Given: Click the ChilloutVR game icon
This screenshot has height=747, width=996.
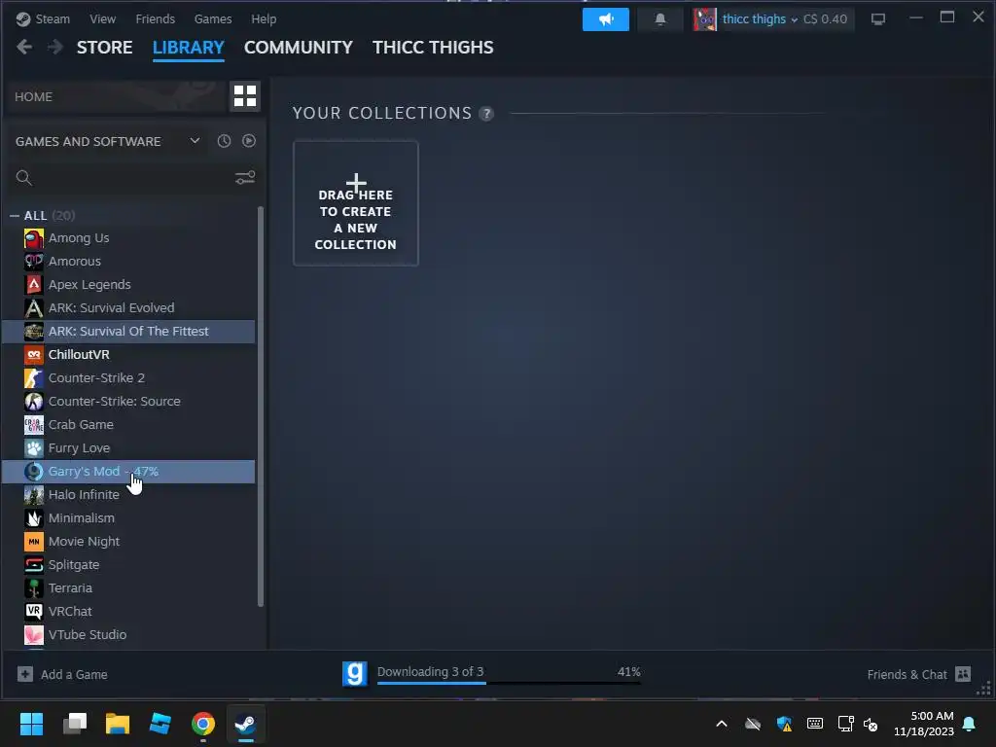Looking at the screenshot, I should (x=34, y=354).
